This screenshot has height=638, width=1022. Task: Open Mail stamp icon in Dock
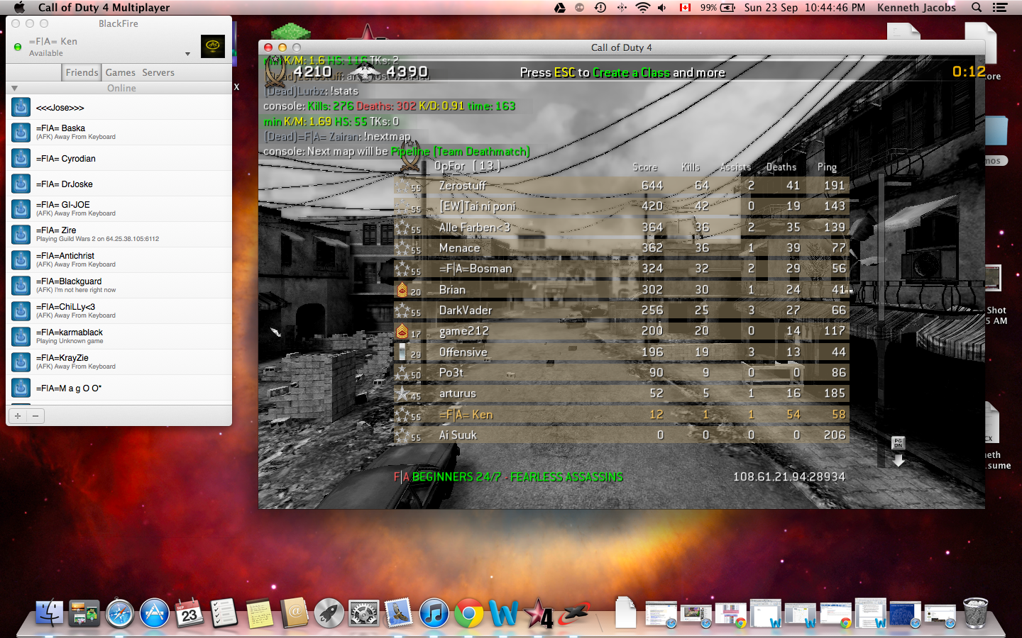[399, 613]
